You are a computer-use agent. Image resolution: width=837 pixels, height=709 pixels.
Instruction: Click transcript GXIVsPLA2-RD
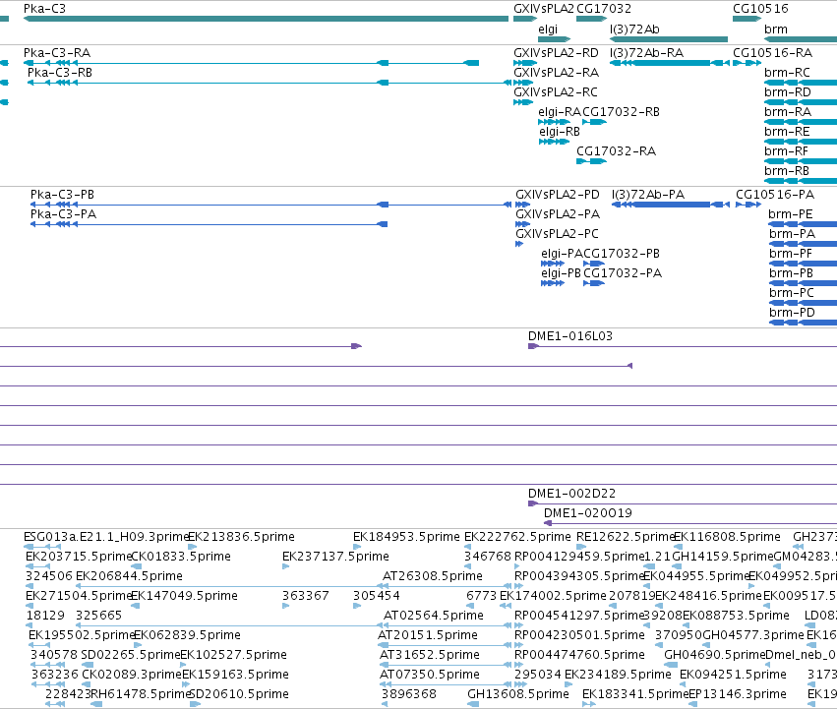tap(525, 63)
